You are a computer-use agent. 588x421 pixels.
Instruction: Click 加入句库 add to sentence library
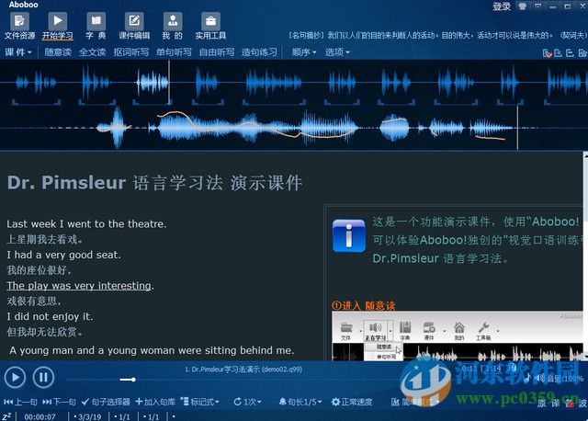[x=155, y=402]
